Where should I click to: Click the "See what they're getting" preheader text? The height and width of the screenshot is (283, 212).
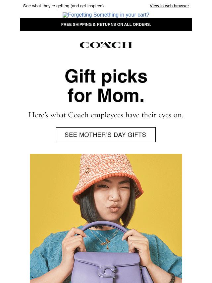[64, 6]
